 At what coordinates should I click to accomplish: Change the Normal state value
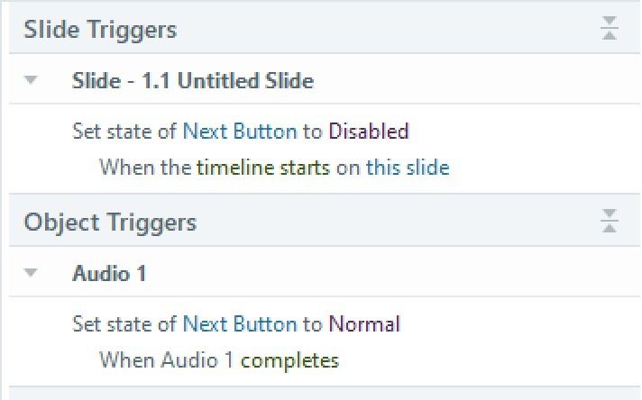(363, 323)
